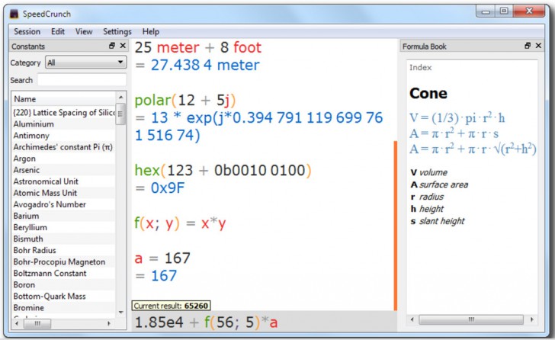Image resolution: width=555 pixels, height=340 pixels.
Task: Click the expression a = 167
Action: tap(162, 258)
